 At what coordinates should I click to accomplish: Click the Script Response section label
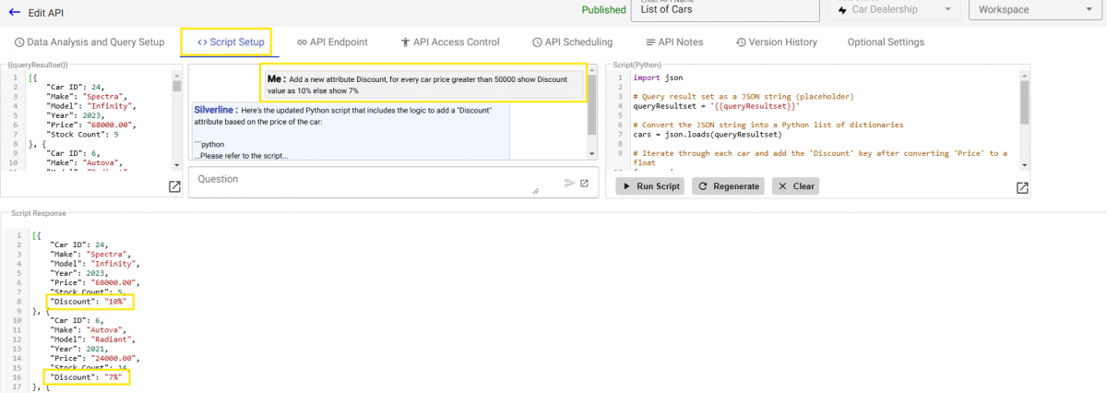(39, 213)
